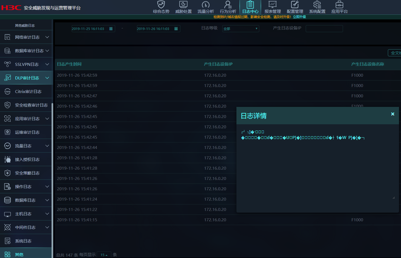
Task: Select Citrix审计日志 in the sidebar
Action: (28, 92)
